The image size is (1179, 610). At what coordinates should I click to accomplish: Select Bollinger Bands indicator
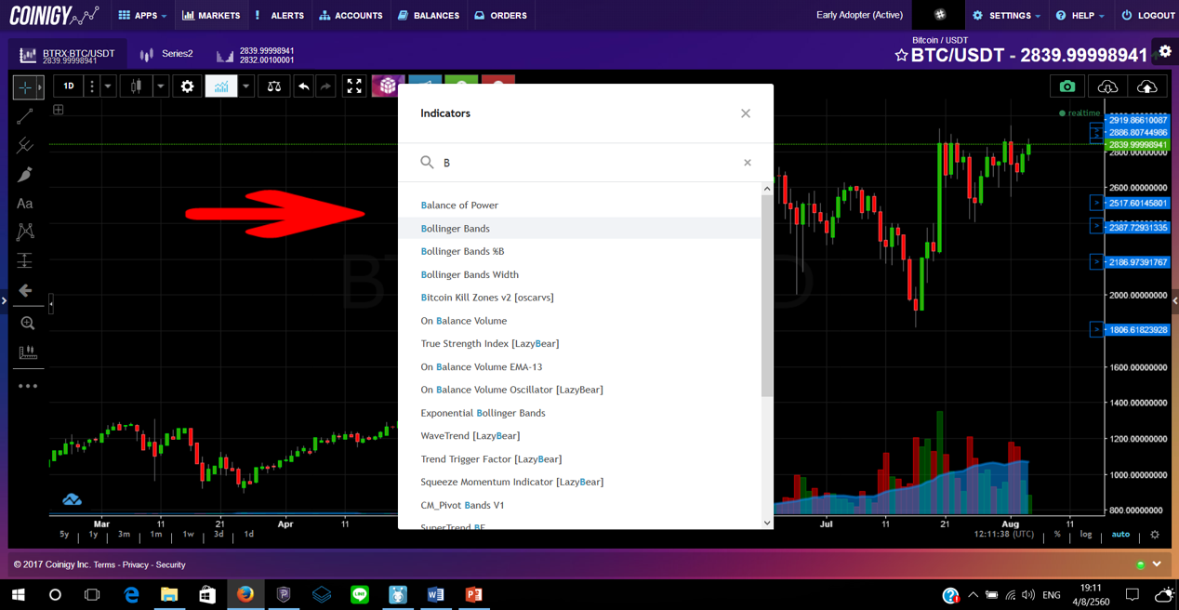point(579,228)
